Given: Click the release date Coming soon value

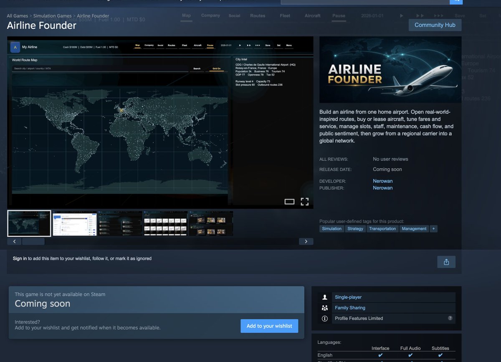Looking at the screenshot, I should pos(387,170).
